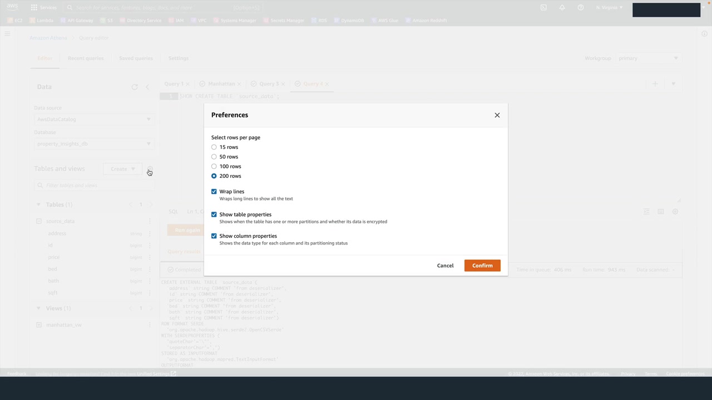This screenshot has height=400, width=712.
Task: Open the Data source AwsDataCatalog dropdown
Action: (93, 119)
